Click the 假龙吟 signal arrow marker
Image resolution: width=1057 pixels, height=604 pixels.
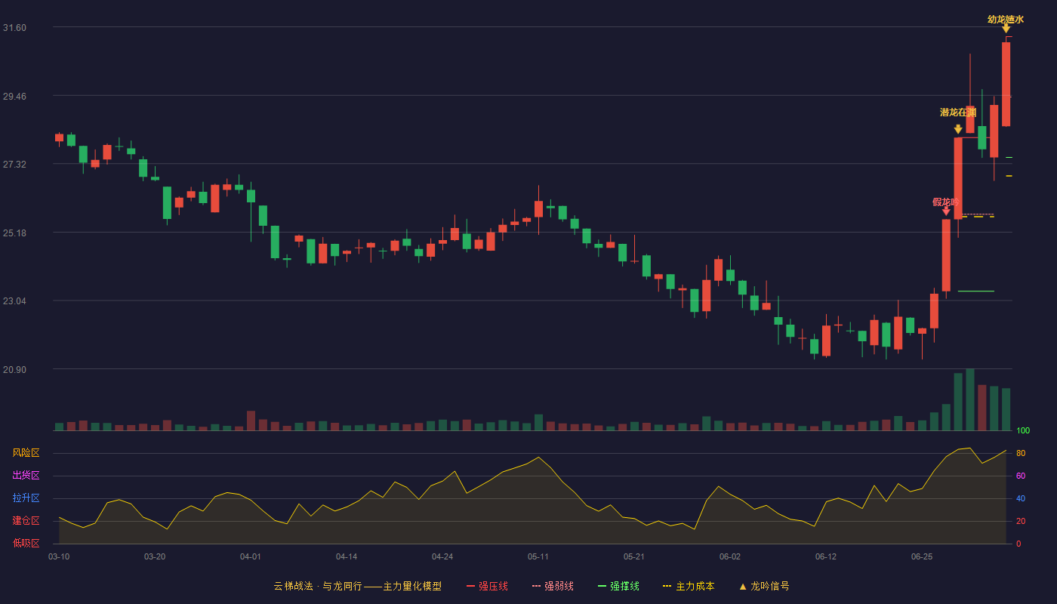pos(946,211)
